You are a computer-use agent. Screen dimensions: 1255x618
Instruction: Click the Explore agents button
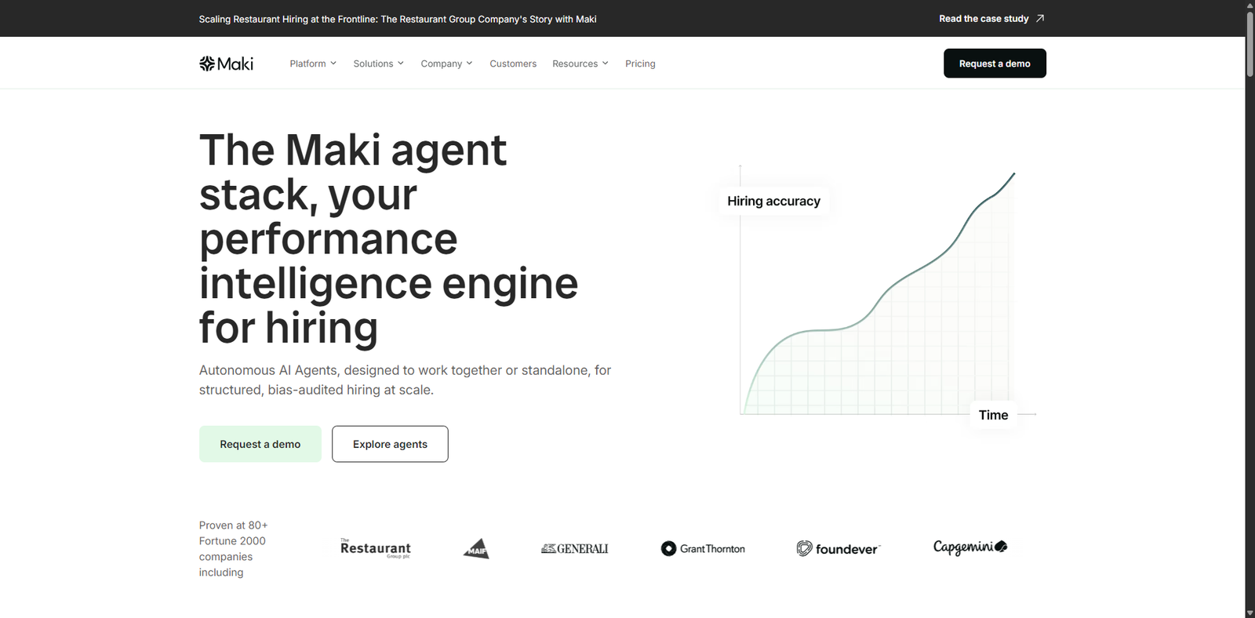390,444
